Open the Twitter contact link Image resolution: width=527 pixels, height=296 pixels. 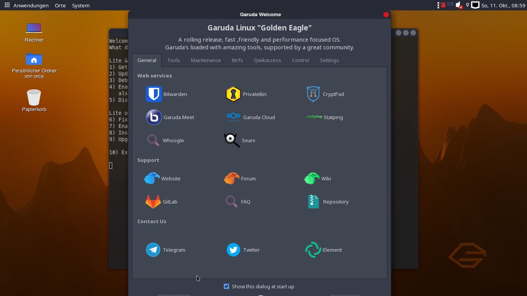click(x=243, y=250)
